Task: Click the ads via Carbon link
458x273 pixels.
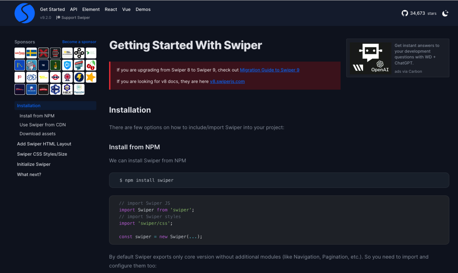Action: (x=408, y=71)
